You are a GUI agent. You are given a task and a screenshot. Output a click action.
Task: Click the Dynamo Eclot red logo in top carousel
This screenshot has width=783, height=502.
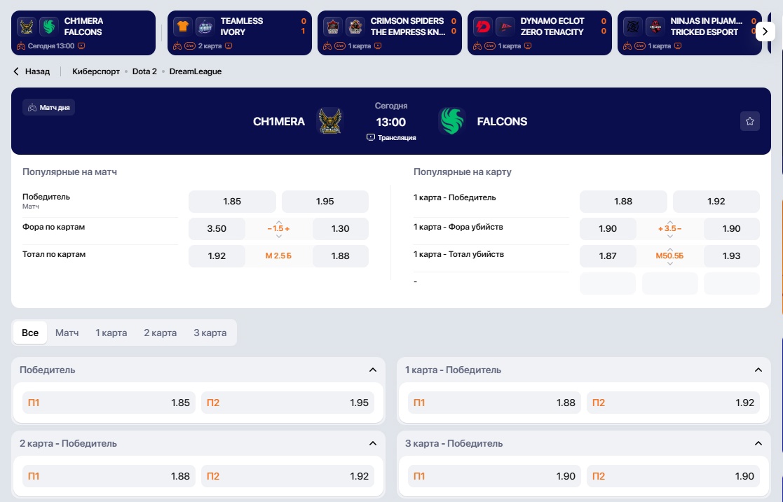pyautogui.click(x=482, y=27)
